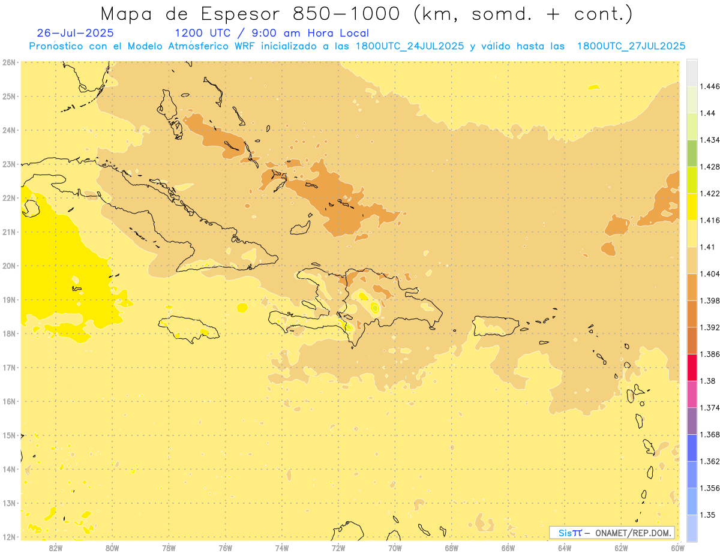720x556 pixels.
Task: Click the legend value "1.356"
Action: pos(710,488)
